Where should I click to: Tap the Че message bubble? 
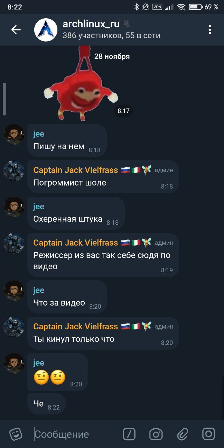pyautogui.click(x=47, y=404)
